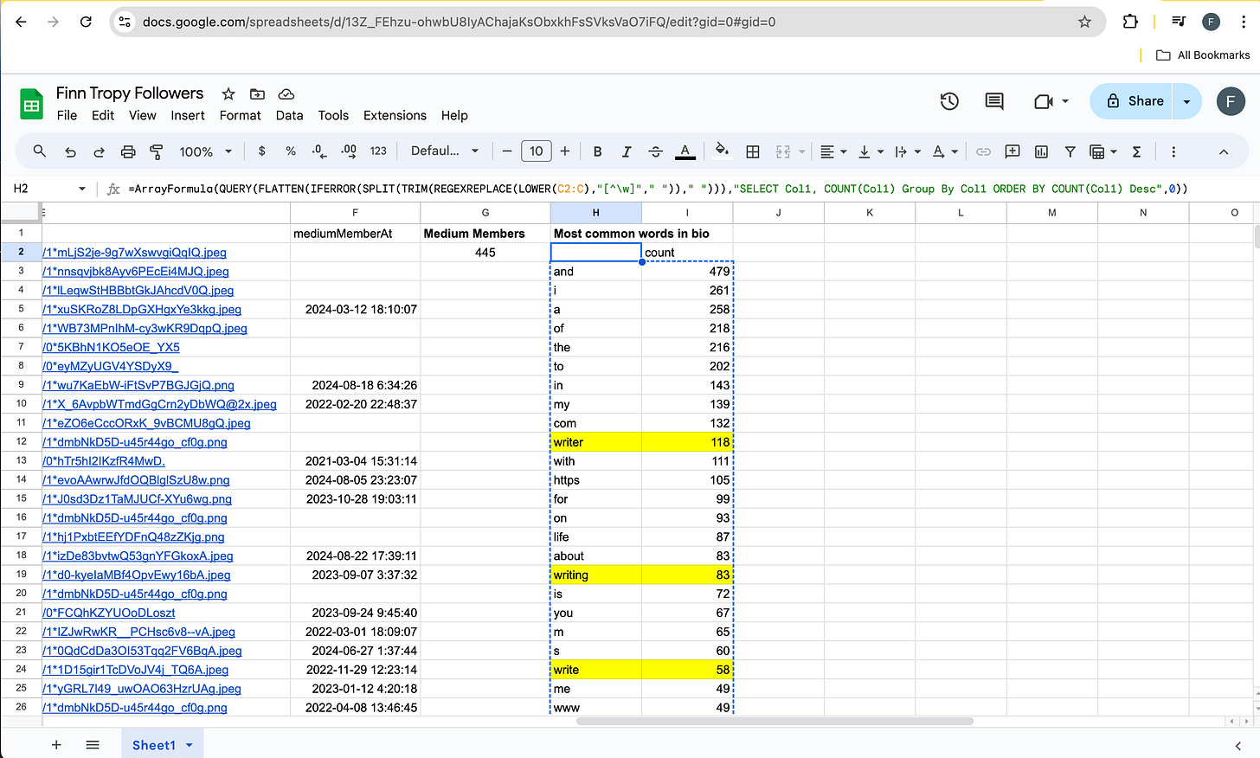Decrease decimal places
Screen dimensions: 1260x758
tap(319, 151)
